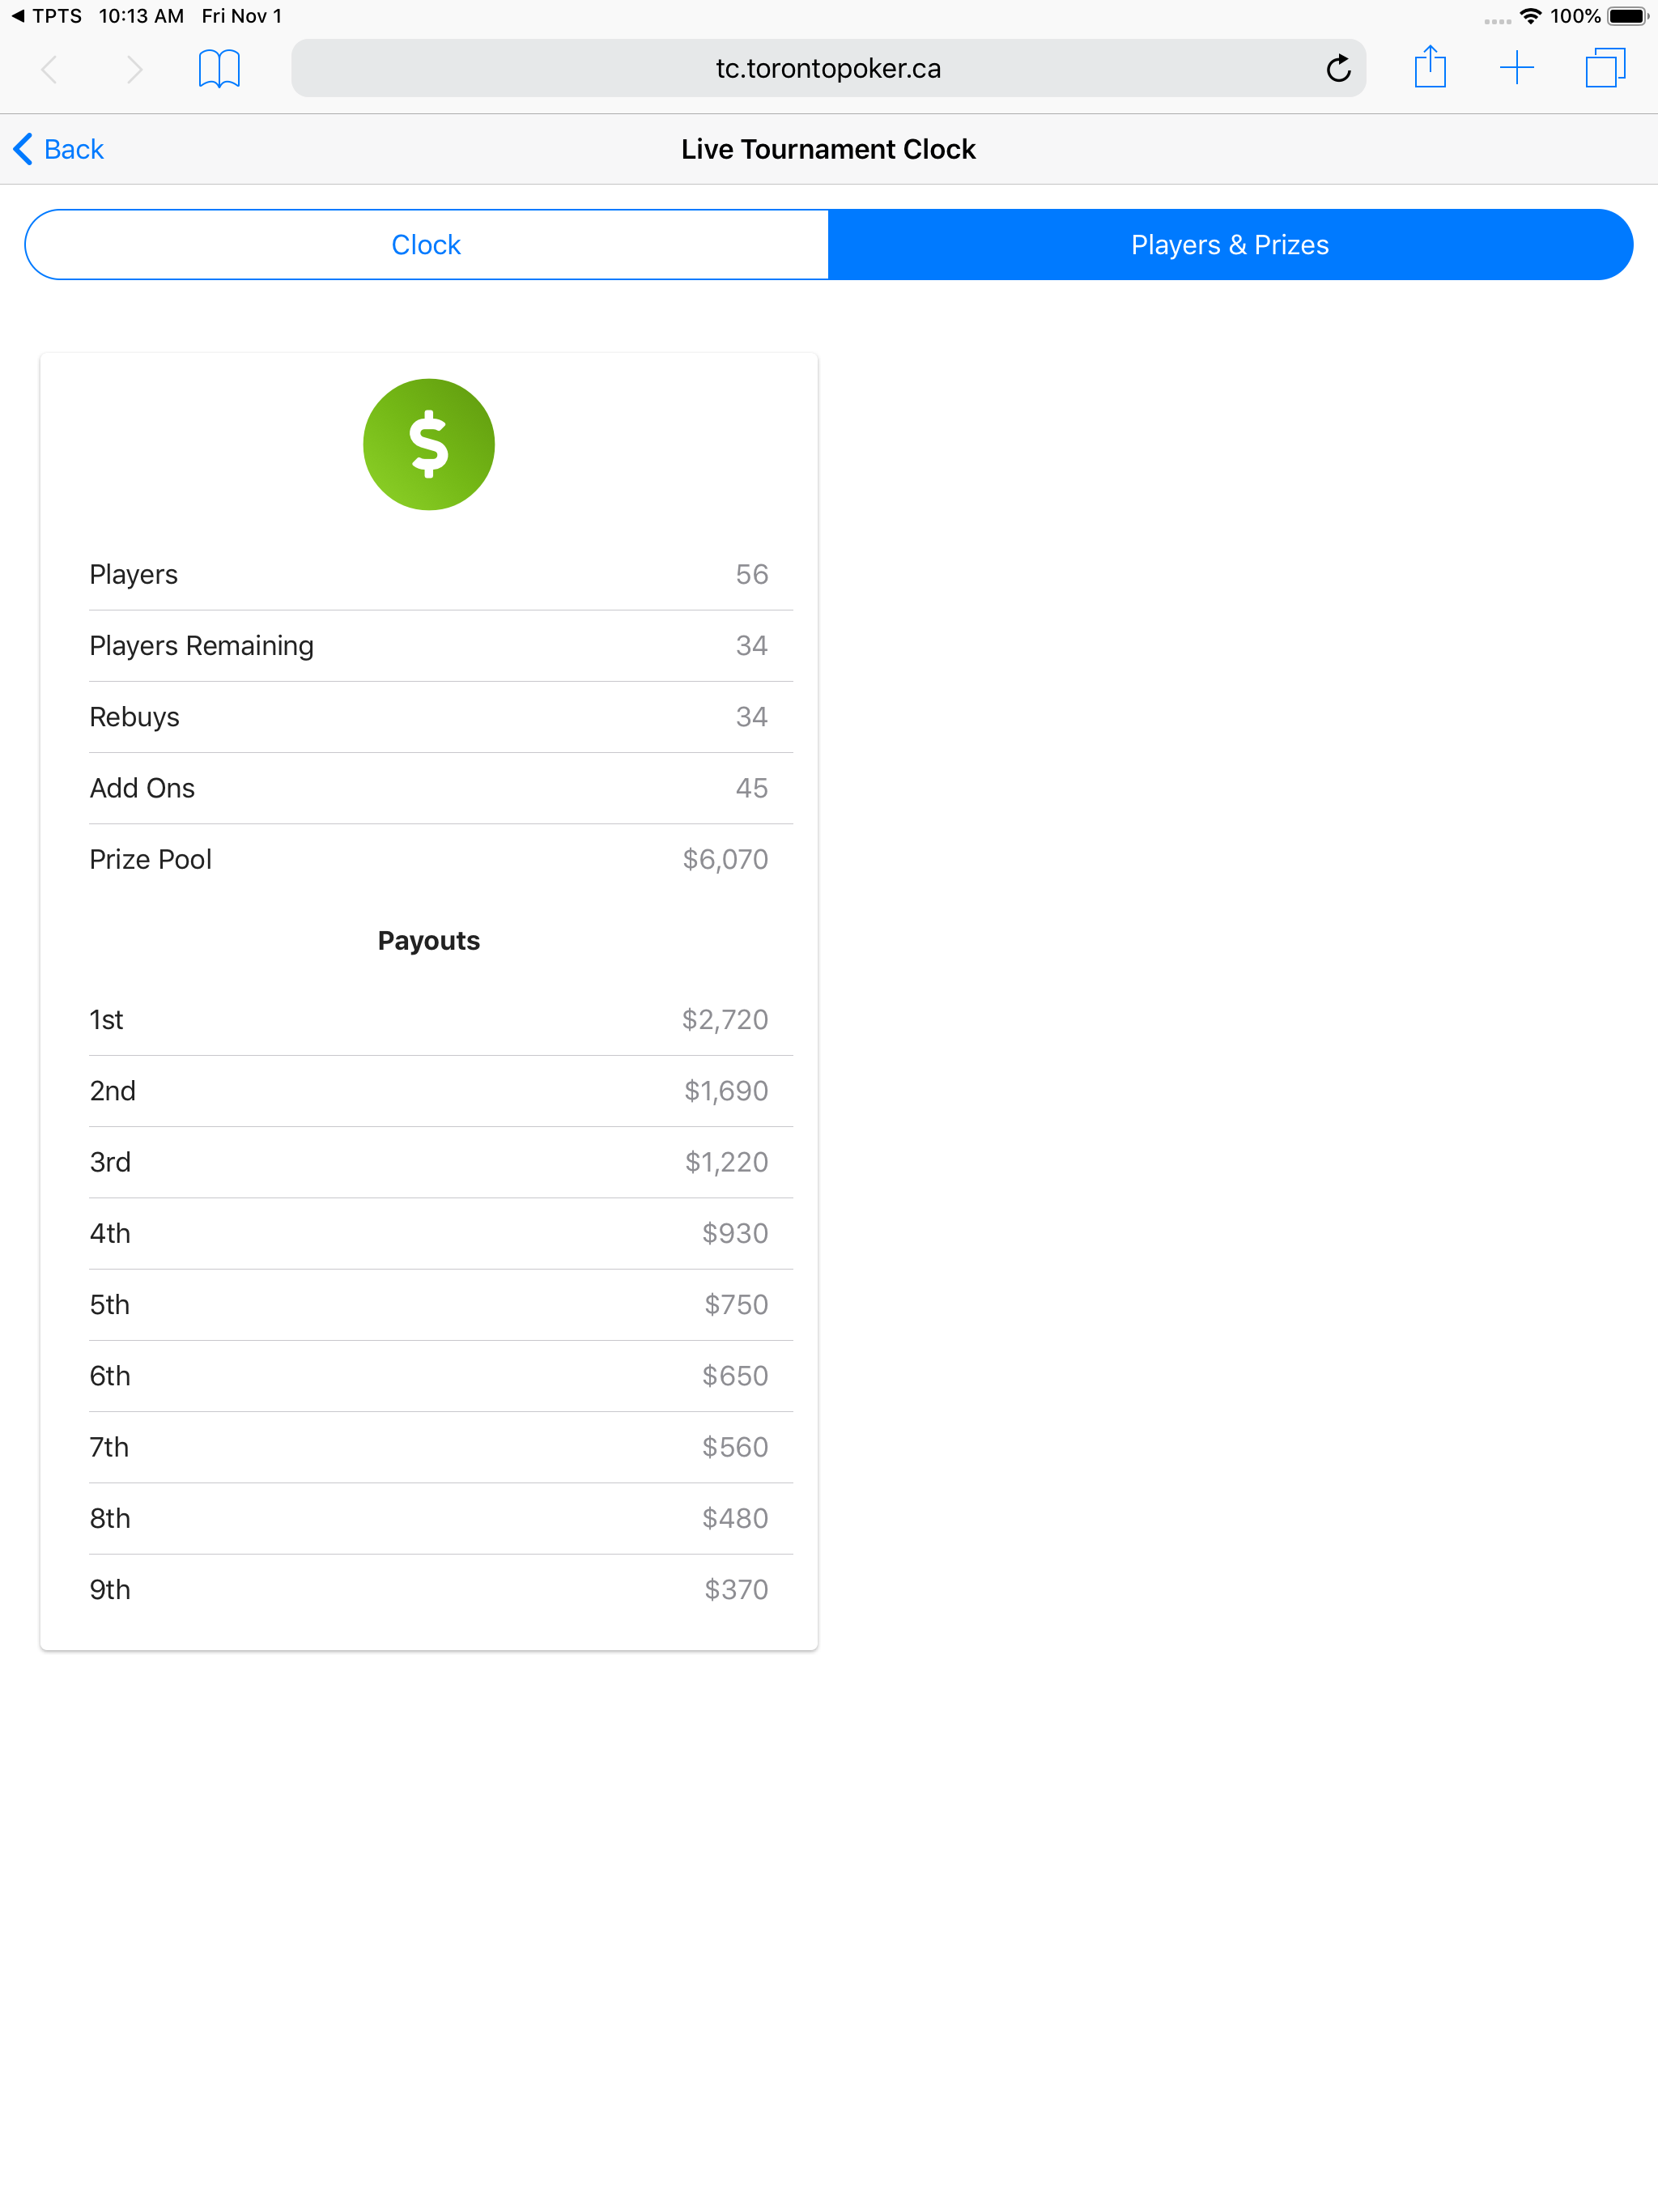Tap the 3rd place payout $1,220
Viewport: 1658px width, 2212px height.
[x=727, y=1162]
